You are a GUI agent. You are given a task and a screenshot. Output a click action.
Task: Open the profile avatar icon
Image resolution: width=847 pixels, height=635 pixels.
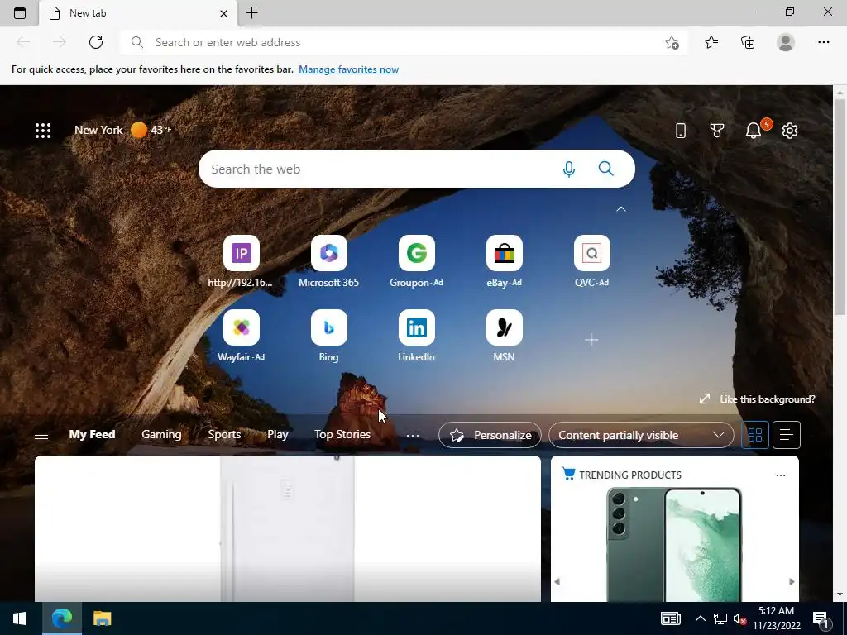[786, 42]
